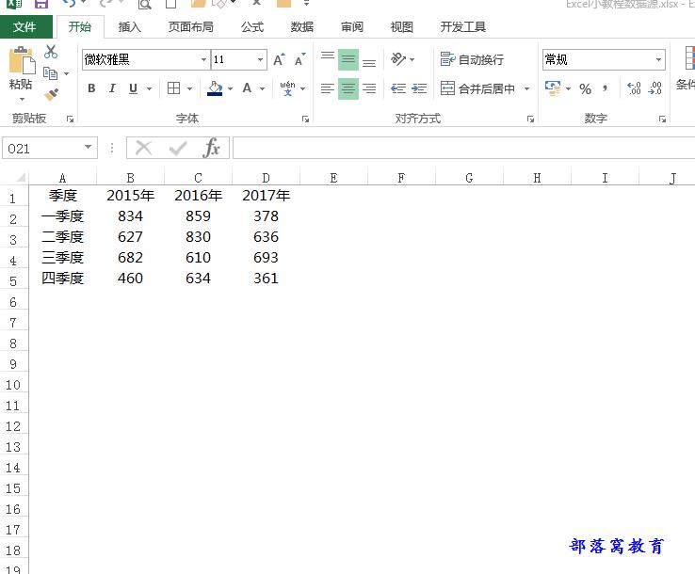
Task: Click the Copy icon
Action: coord(50,73)
